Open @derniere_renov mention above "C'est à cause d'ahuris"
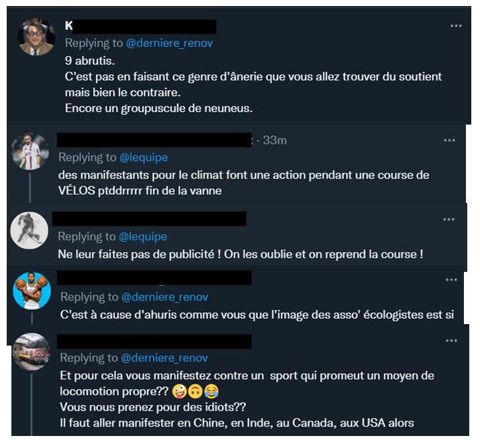The height and width of the screenshot is (440, 480). [x=165, y=297]
